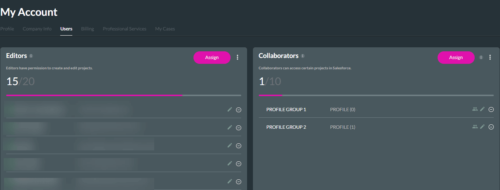Click edit pencil for Profile Group 2
This screenshot has height=190, width=500.
[482, 127]
